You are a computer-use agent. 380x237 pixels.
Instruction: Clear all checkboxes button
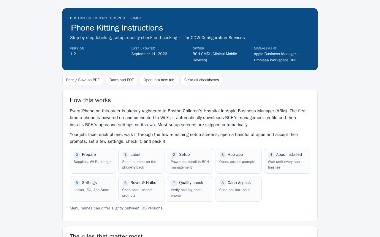202,80
